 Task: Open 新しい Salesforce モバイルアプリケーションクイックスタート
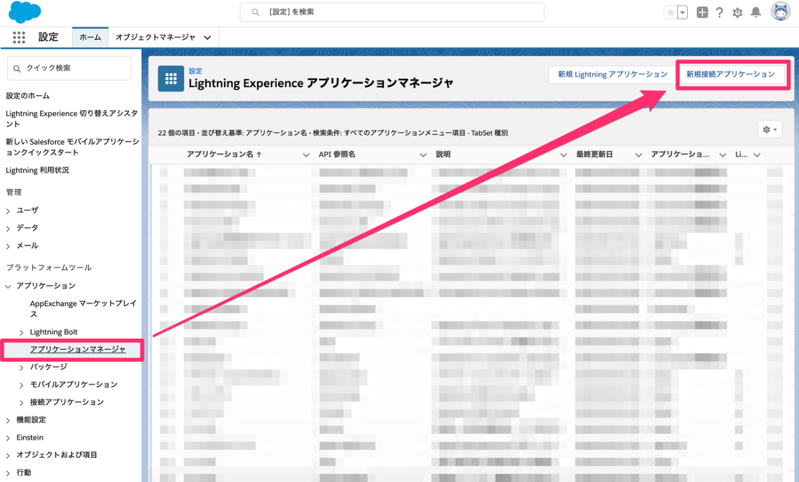pyautogui.click(x=73, y=147)
